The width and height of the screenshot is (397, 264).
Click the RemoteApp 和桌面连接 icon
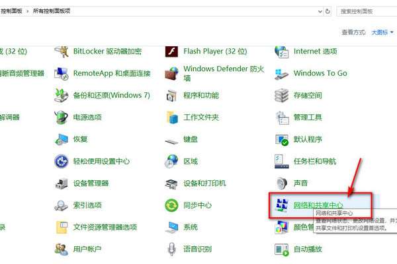62,73
